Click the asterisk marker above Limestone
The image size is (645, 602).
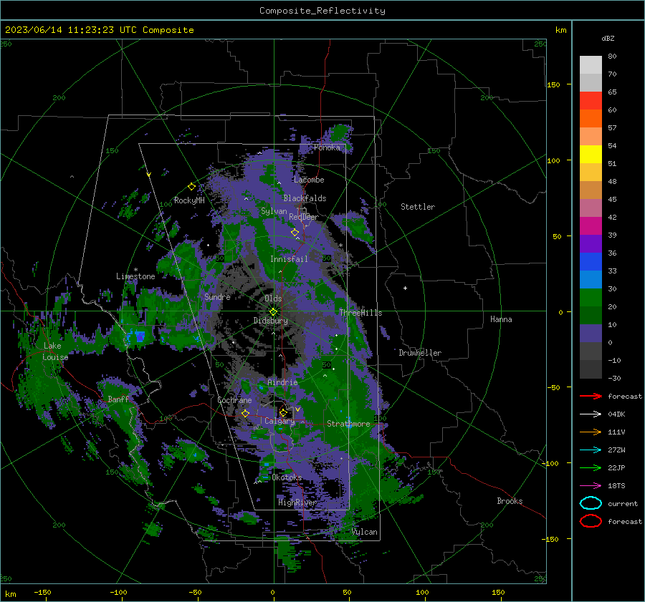(x=135, y=270)
